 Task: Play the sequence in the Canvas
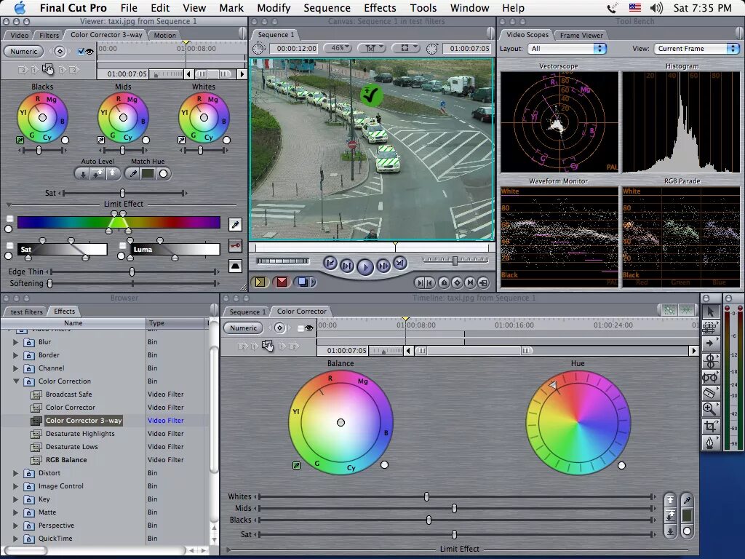click(x=365, y=267)
